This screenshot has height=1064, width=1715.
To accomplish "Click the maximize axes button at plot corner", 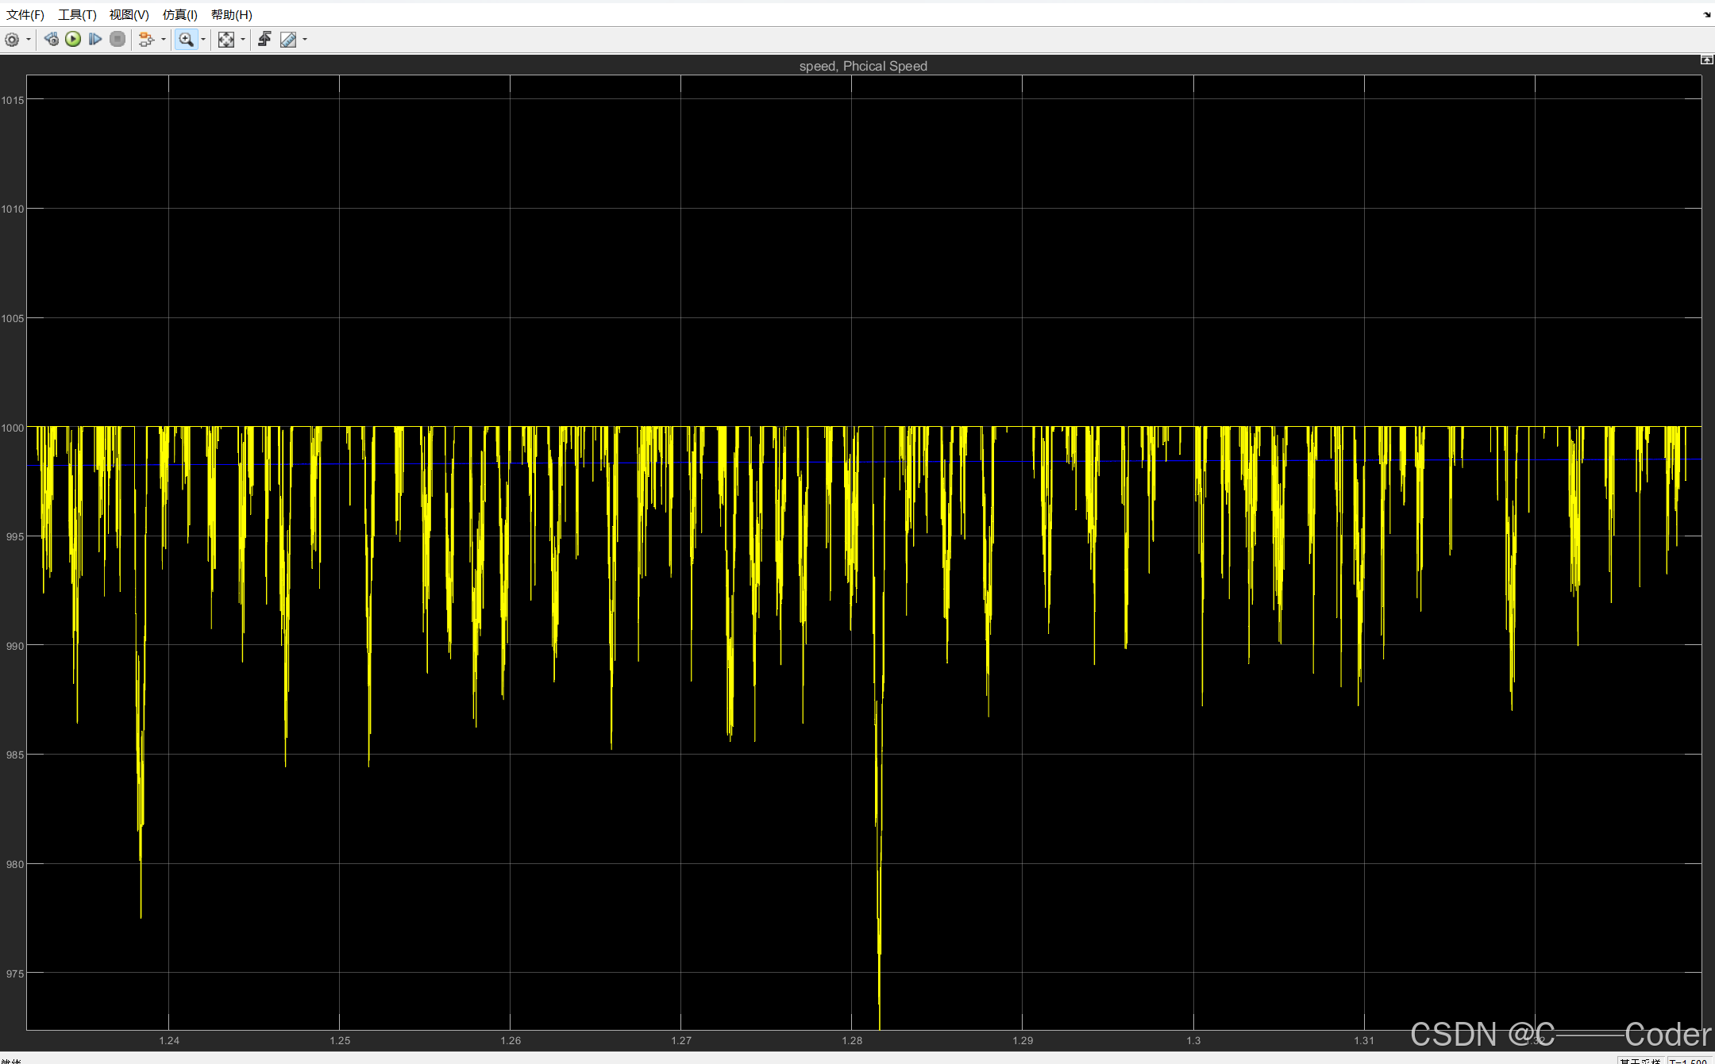I will pyautogui.click(x=1706, y=60).
